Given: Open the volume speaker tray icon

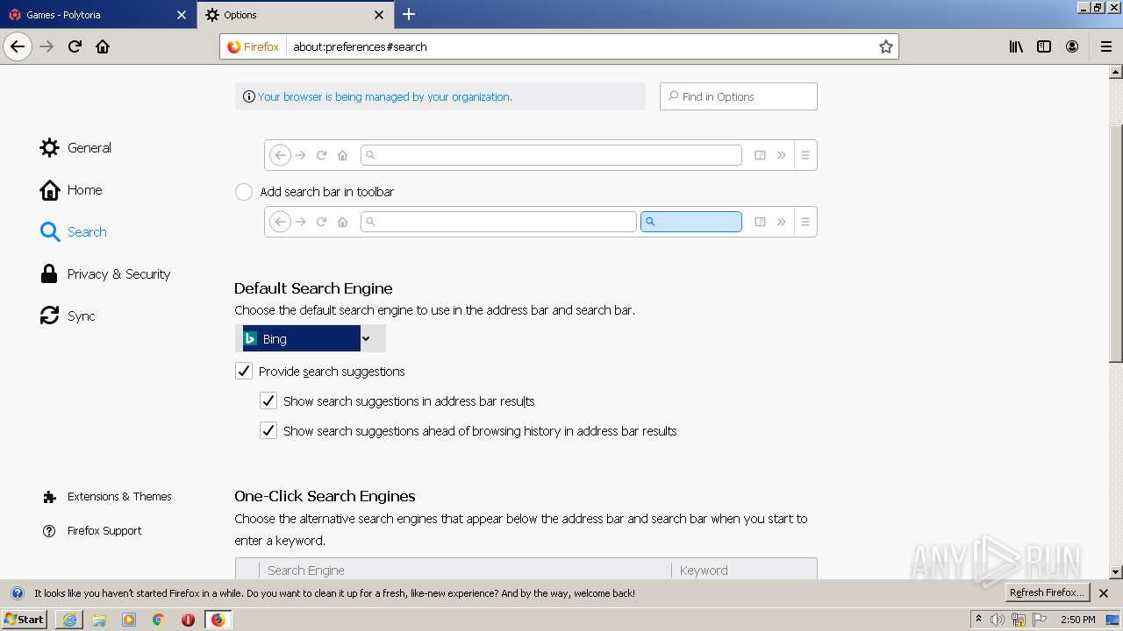Looking at the screenshot, I should click(998, 620).
